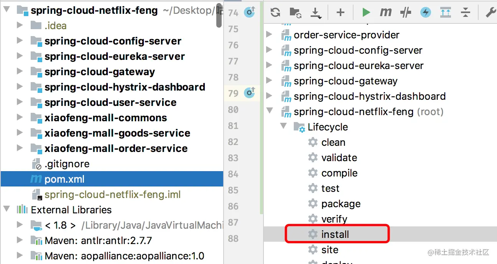Select the package lifecycle goal
Screen dimensions: 497x264
341,203
